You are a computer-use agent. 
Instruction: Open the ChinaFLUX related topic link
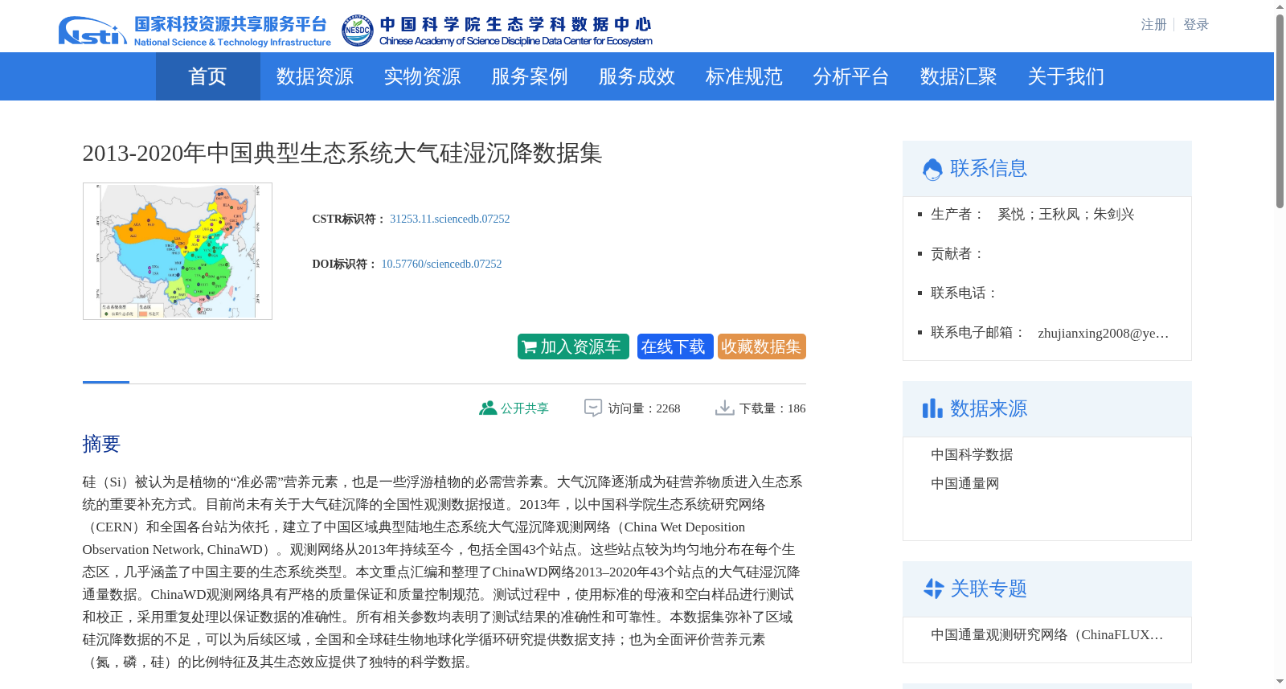coord(1047,635)
